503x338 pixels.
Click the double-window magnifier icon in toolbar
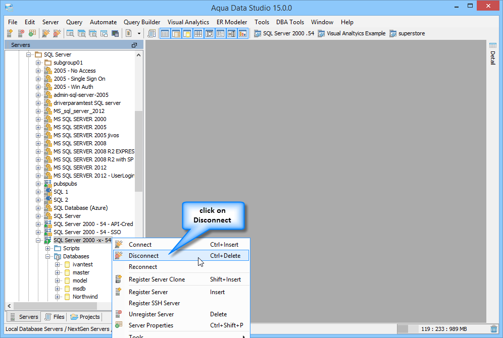click(x=81, y=33)
